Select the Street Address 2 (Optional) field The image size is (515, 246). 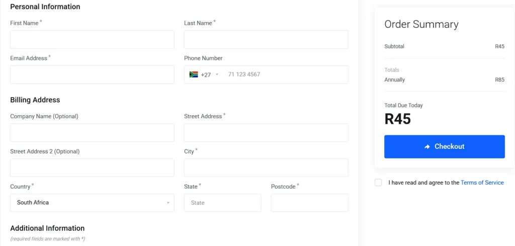click(x=93, y=168)
